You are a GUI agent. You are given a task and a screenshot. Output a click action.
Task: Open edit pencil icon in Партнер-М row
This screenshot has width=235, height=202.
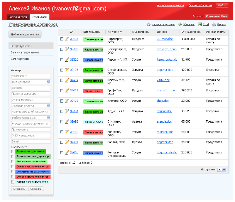point(67,39)
